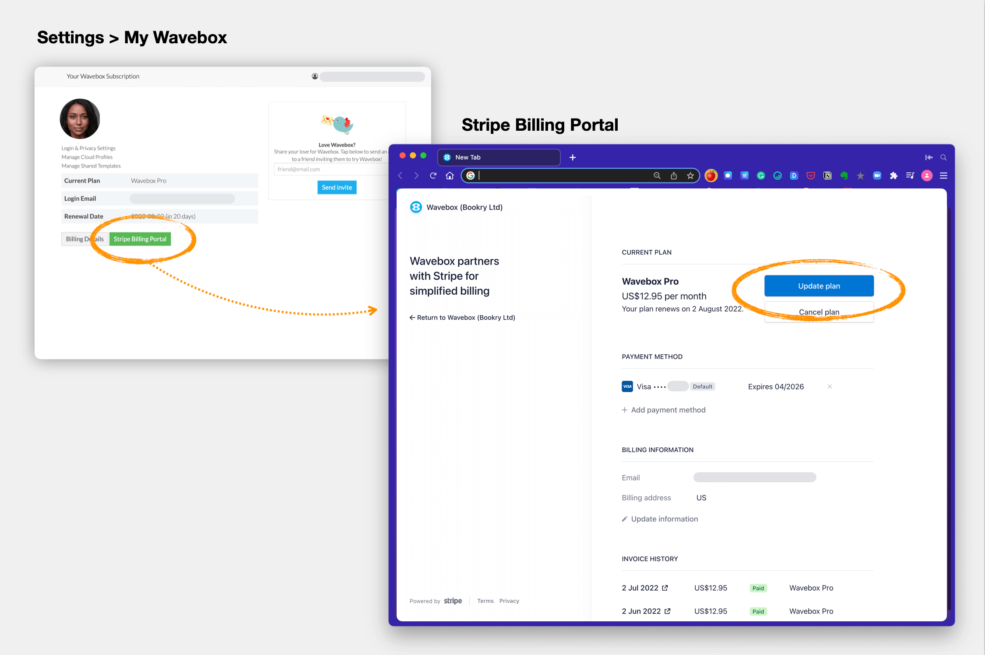Open the Pocket extension

coord(811,176)
